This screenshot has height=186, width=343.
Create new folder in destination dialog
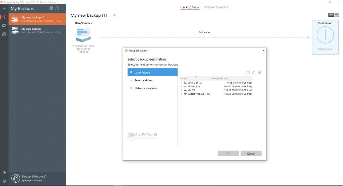(248, 72)
